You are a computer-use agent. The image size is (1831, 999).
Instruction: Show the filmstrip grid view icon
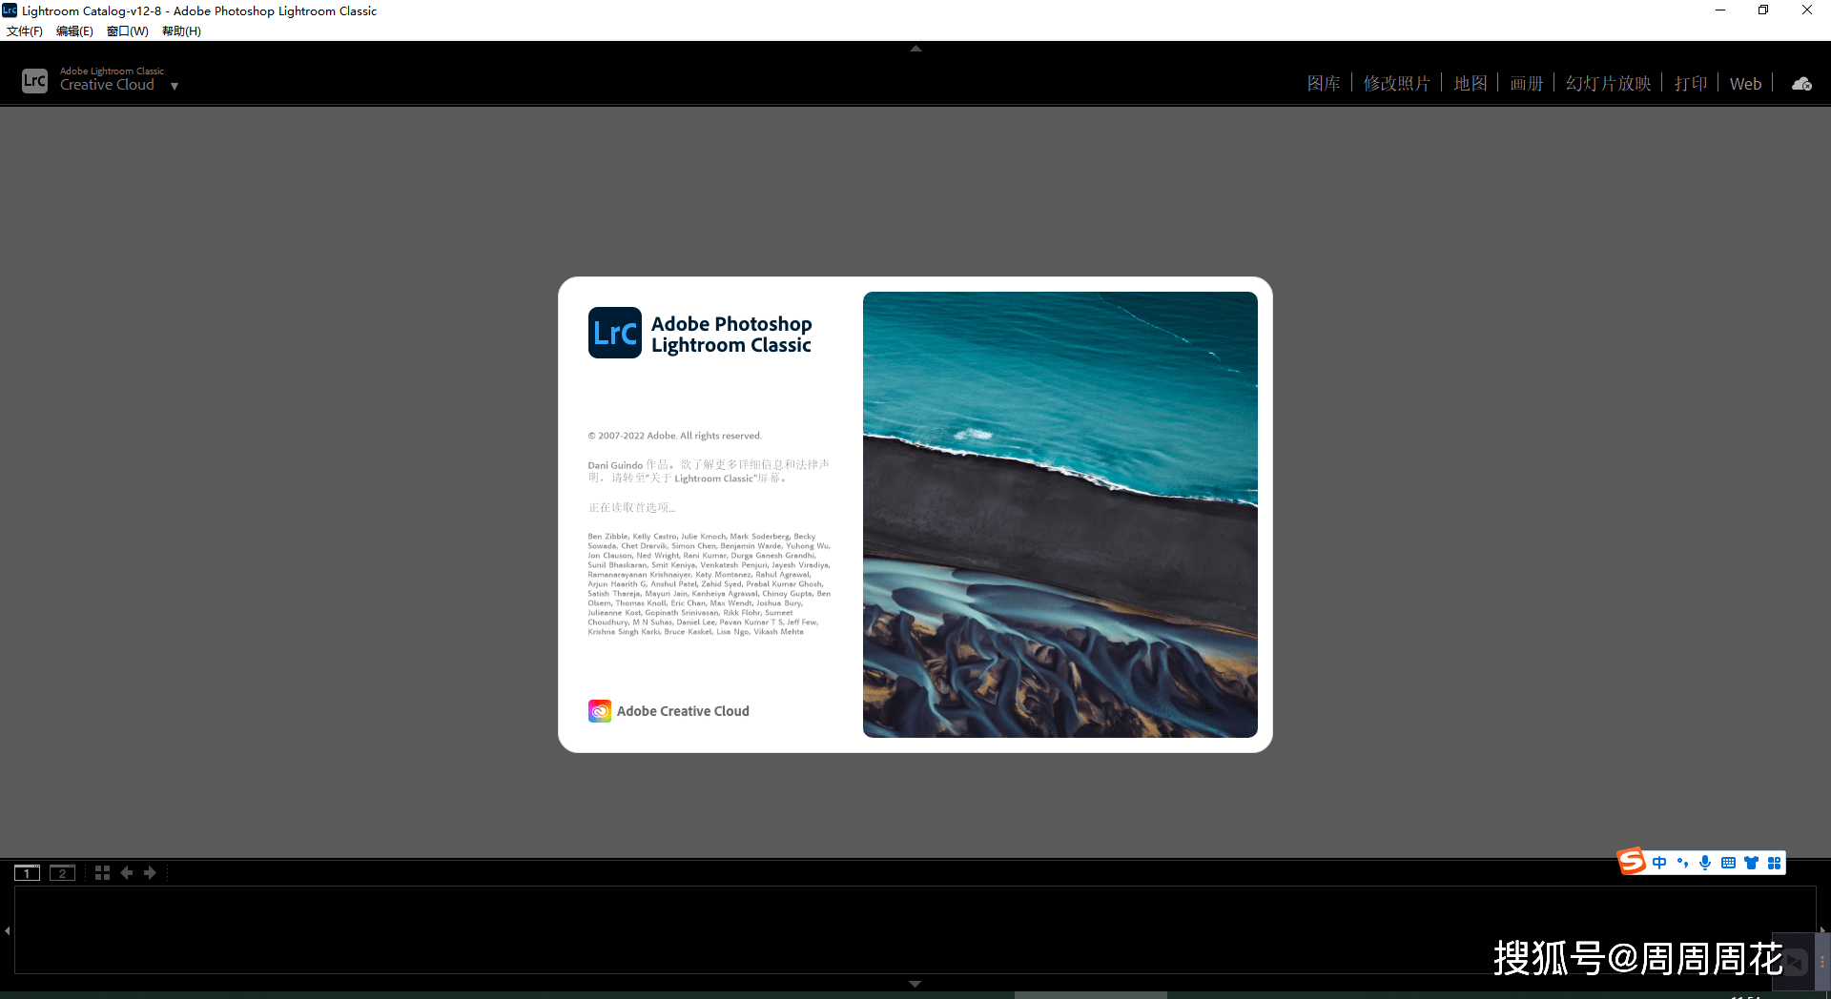tap(102, 872)
